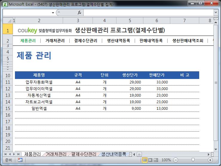Open 생산내역등록 navigation menu link

click(x=118, y=41)
